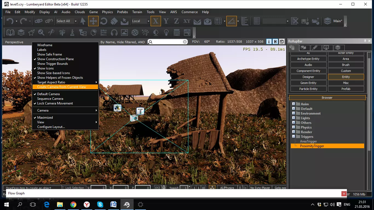Click the headphones audio icon

114,33
